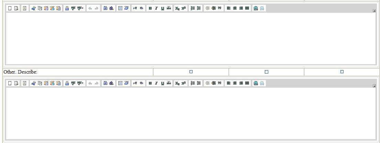
Task: Tick last checkbox in Other. Describe row
Action: (x=342, y=72)
